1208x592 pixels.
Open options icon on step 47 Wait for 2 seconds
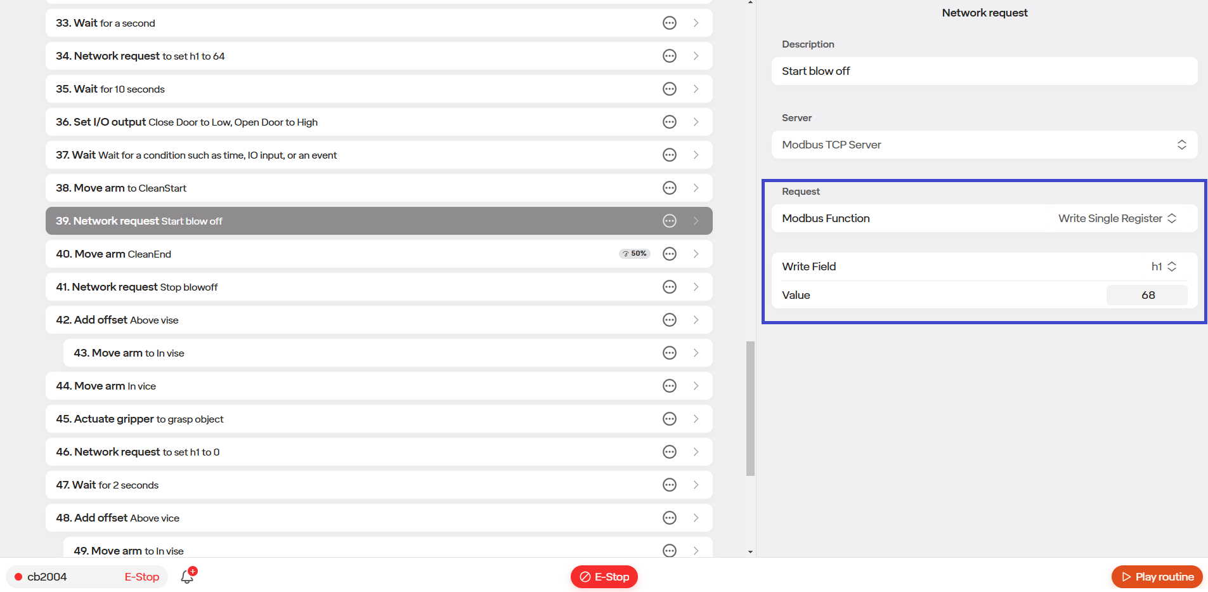click(x=670, y=485)
